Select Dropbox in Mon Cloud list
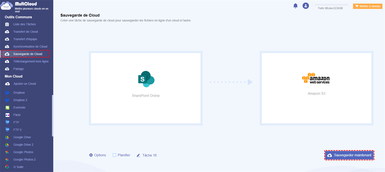 click(x=19, y=93)
